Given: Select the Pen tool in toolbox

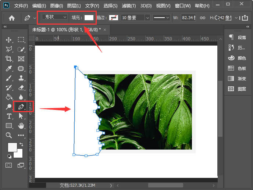Looking at the screenshot, I should click(21, 107).
